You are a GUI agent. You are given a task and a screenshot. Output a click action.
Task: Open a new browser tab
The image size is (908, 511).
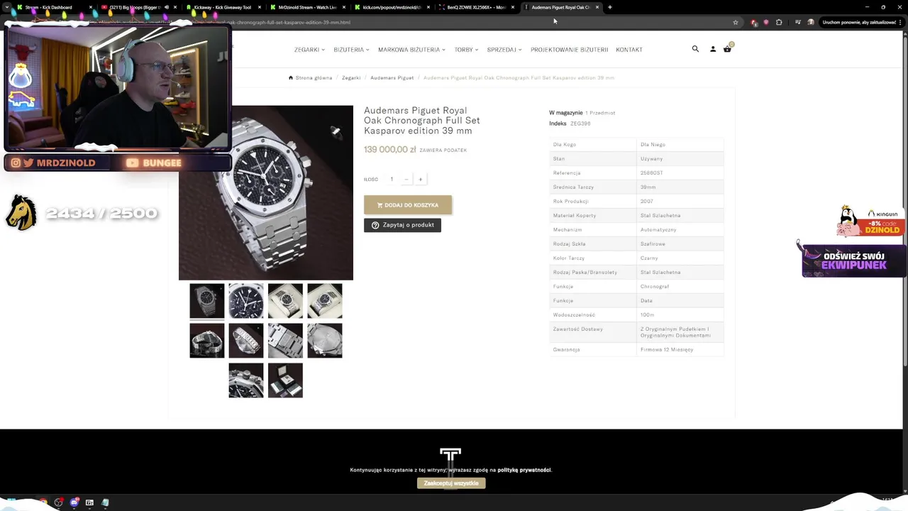pyautogui.click(x=610, y=7)
